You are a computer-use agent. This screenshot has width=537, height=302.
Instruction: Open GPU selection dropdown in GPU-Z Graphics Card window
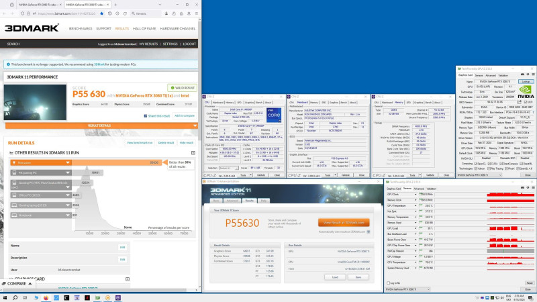click(x=479, y=175)
